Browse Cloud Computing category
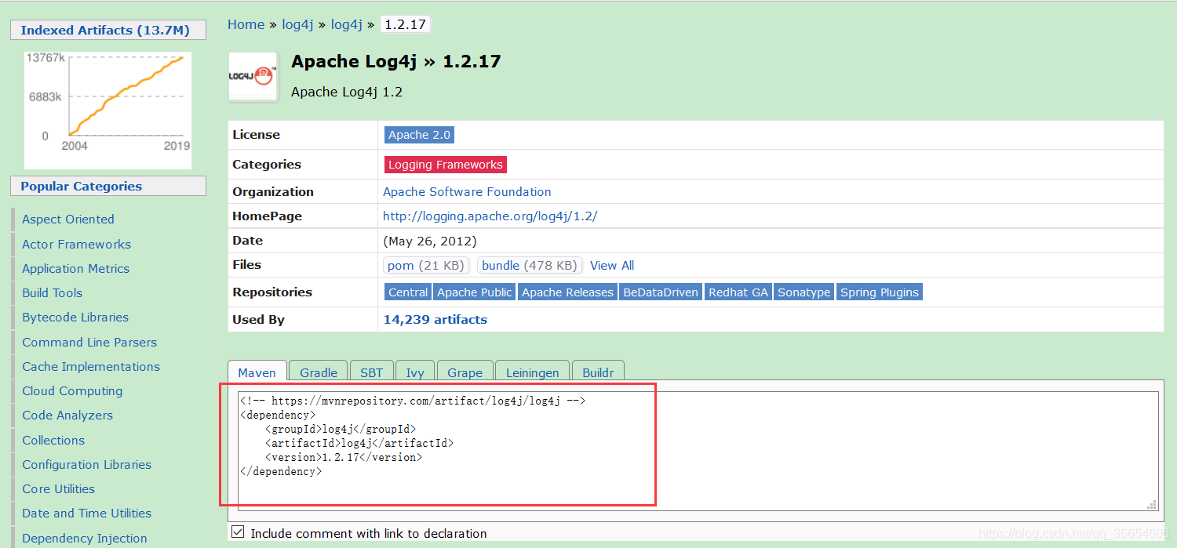Screen dimensions: 1177x548 (x=72, y=390)
